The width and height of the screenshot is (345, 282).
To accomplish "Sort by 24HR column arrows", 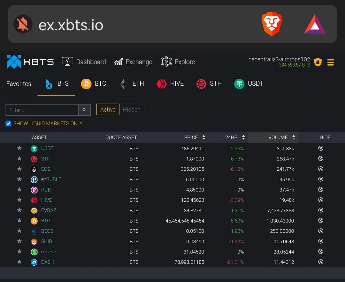I will [x=243, y=137].
